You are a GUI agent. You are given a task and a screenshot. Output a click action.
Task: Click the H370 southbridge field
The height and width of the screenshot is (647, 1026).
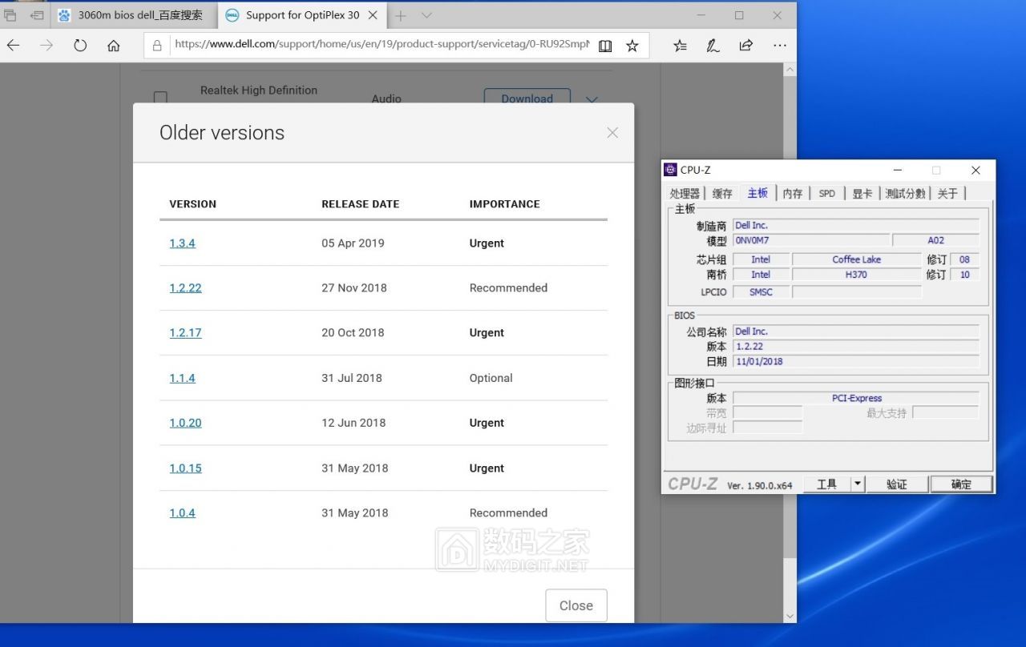tap(856, 275)
